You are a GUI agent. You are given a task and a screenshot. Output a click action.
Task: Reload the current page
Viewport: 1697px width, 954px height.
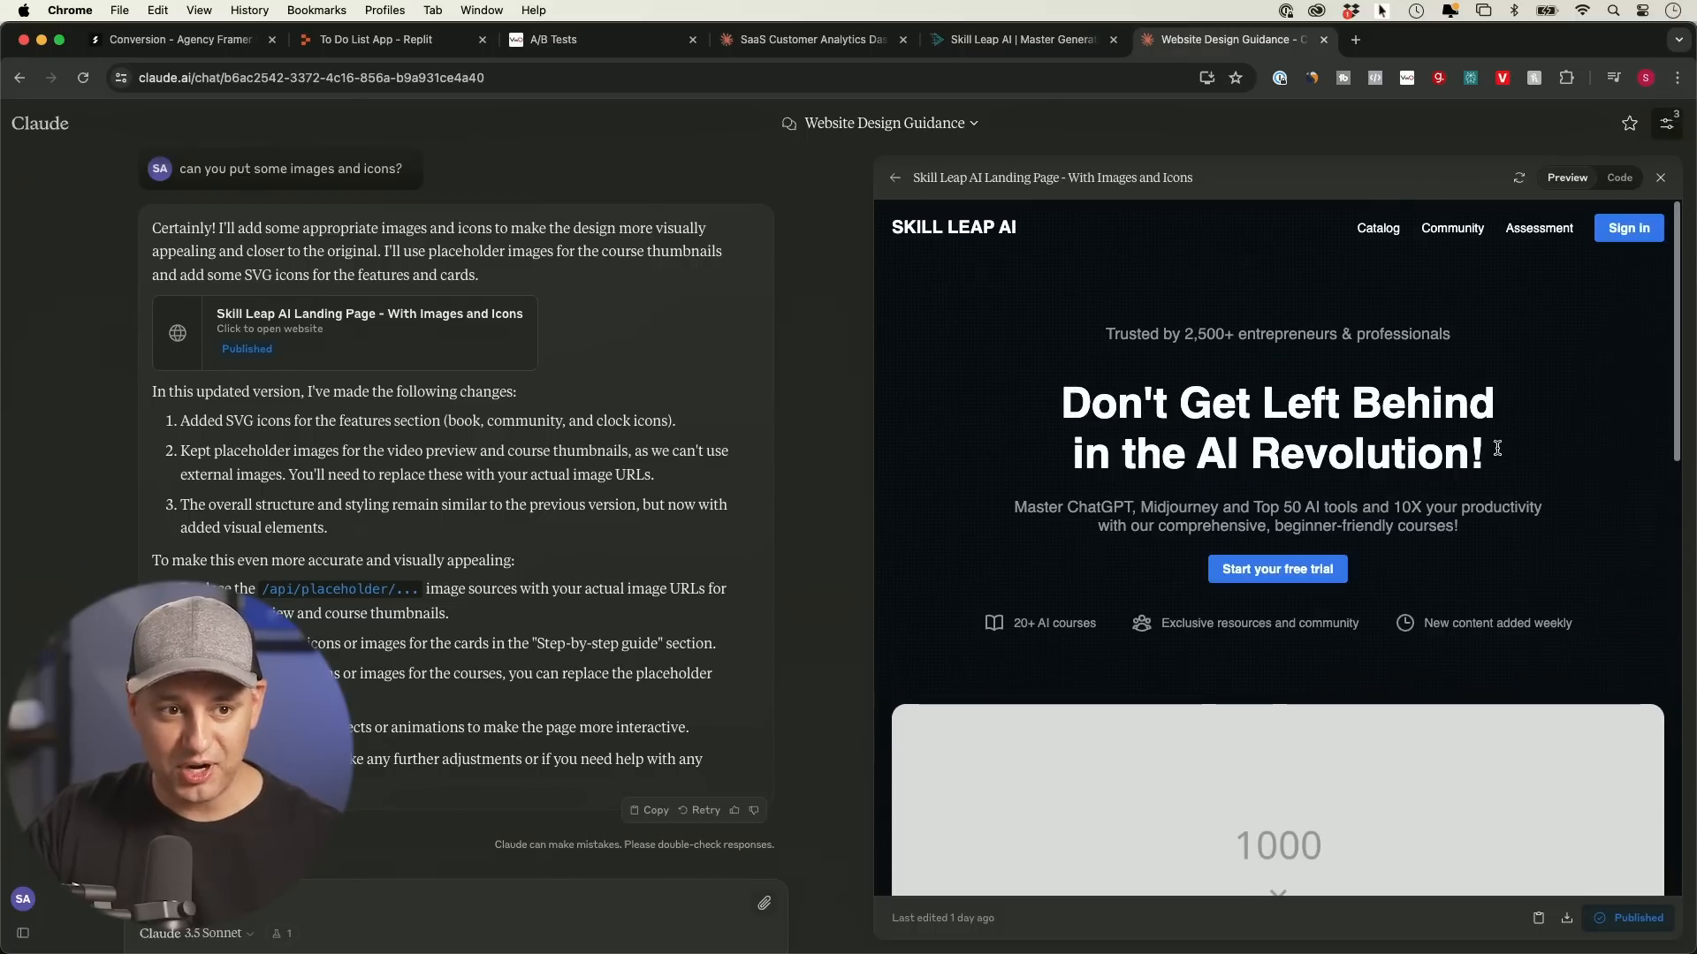pyautogui.click(x=83, y=78)
